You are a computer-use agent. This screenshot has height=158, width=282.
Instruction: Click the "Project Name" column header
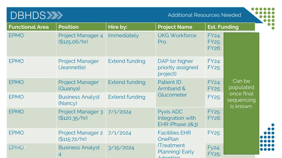point(175,27)
